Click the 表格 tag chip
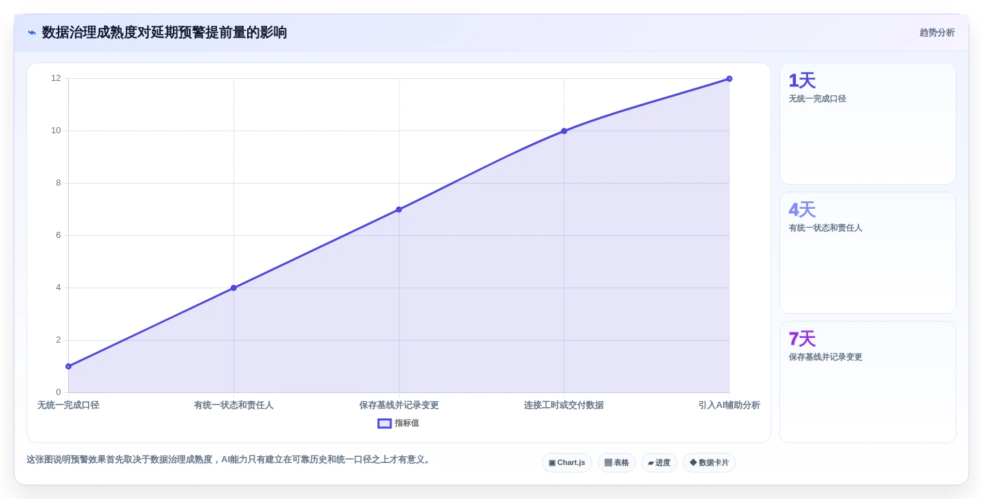The width and height of the screenshot is (983, 499). coord(617,463)
